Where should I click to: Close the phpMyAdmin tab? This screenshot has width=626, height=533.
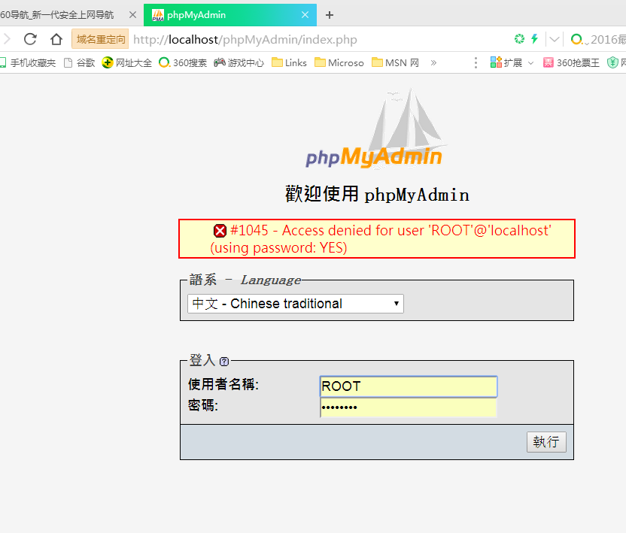[305, 15]
